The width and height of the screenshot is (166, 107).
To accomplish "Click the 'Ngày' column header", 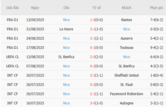I will 35,8.
